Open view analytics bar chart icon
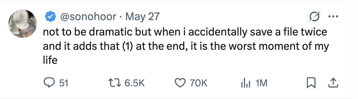The width and height of the screenshot is (358, 99). point(245,83)
